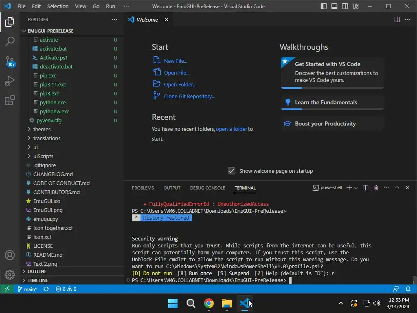Open Chrome from the Windows taskbar
This screenshot has height=313, width=417.
pyautogui.click(x=209, y=303)
